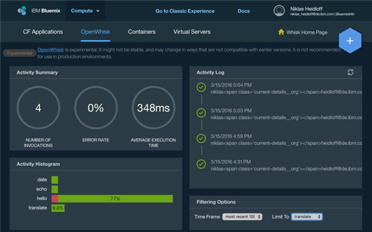Open the Containers tab

142,32
